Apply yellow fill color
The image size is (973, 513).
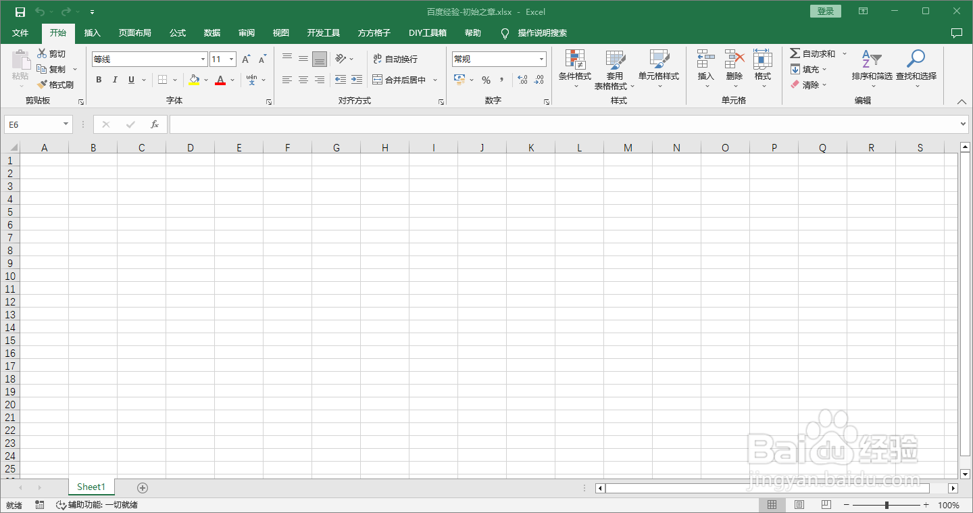pyautogui.click(x=195, y=80)
